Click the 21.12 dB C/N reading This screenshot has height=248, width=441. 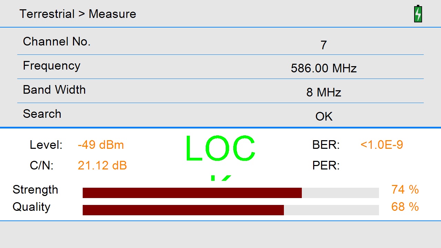[102, 166]
